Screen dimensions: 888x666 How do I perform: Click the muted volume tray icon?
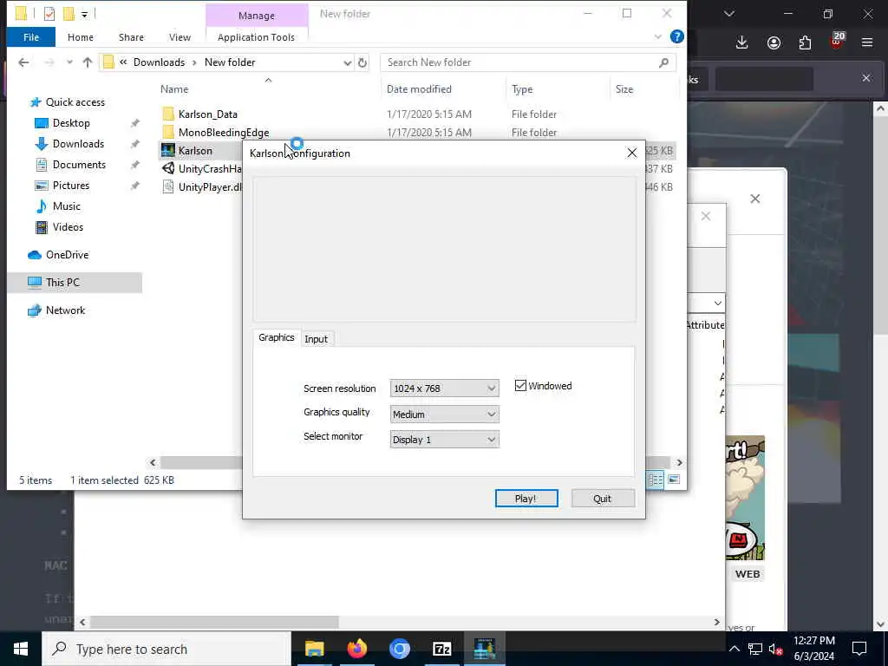coord(776,649)
